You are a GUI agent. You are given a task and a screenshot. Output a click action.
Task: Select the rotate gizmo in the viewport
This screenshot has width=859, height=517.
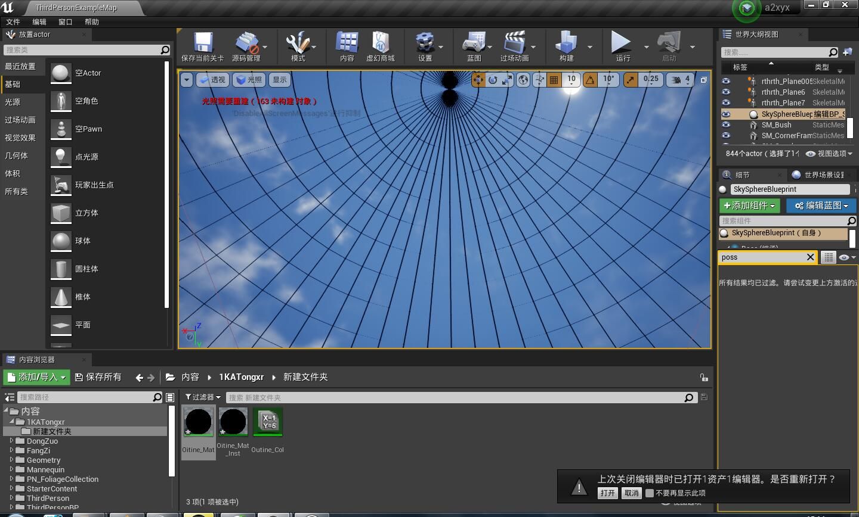click(x=493, y=79)
